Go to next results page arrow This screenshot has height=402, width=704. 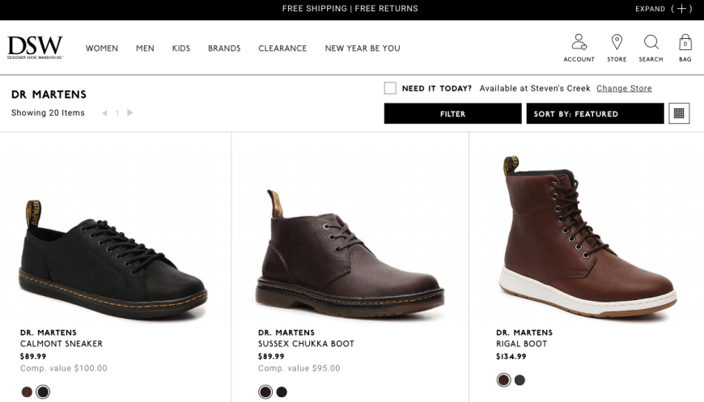[x=130, y=112]
